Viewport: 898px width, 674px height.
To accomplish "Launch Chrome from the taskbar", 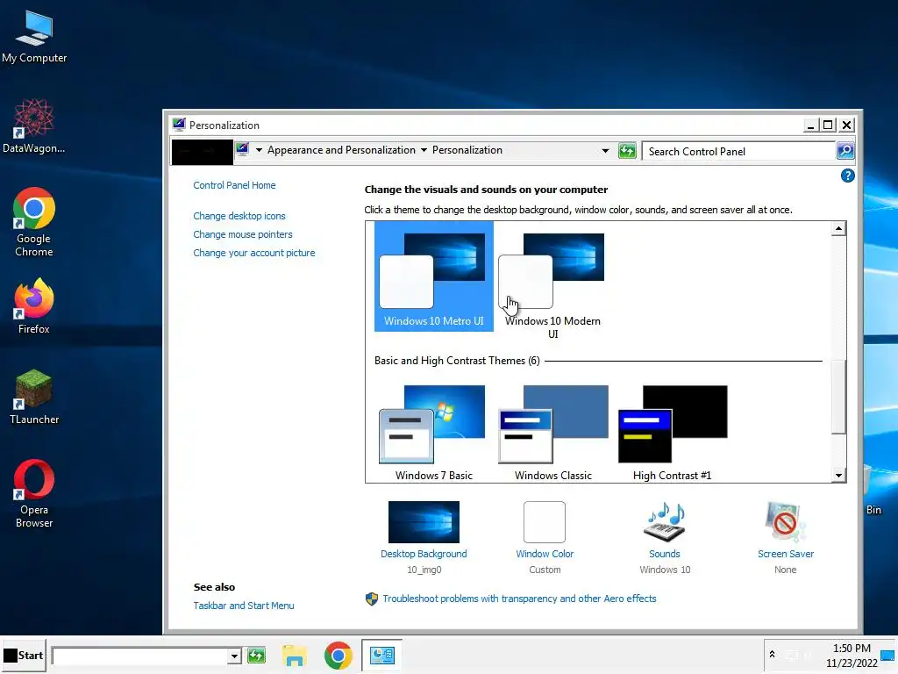I will [338, 655].
